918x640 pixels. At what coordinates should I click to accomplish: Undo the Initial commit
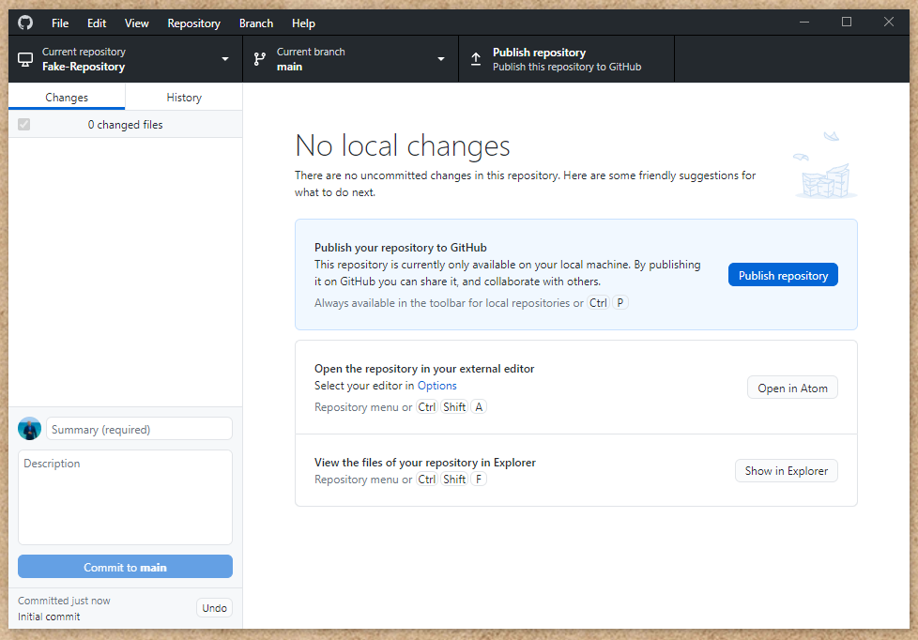point(214,608)
